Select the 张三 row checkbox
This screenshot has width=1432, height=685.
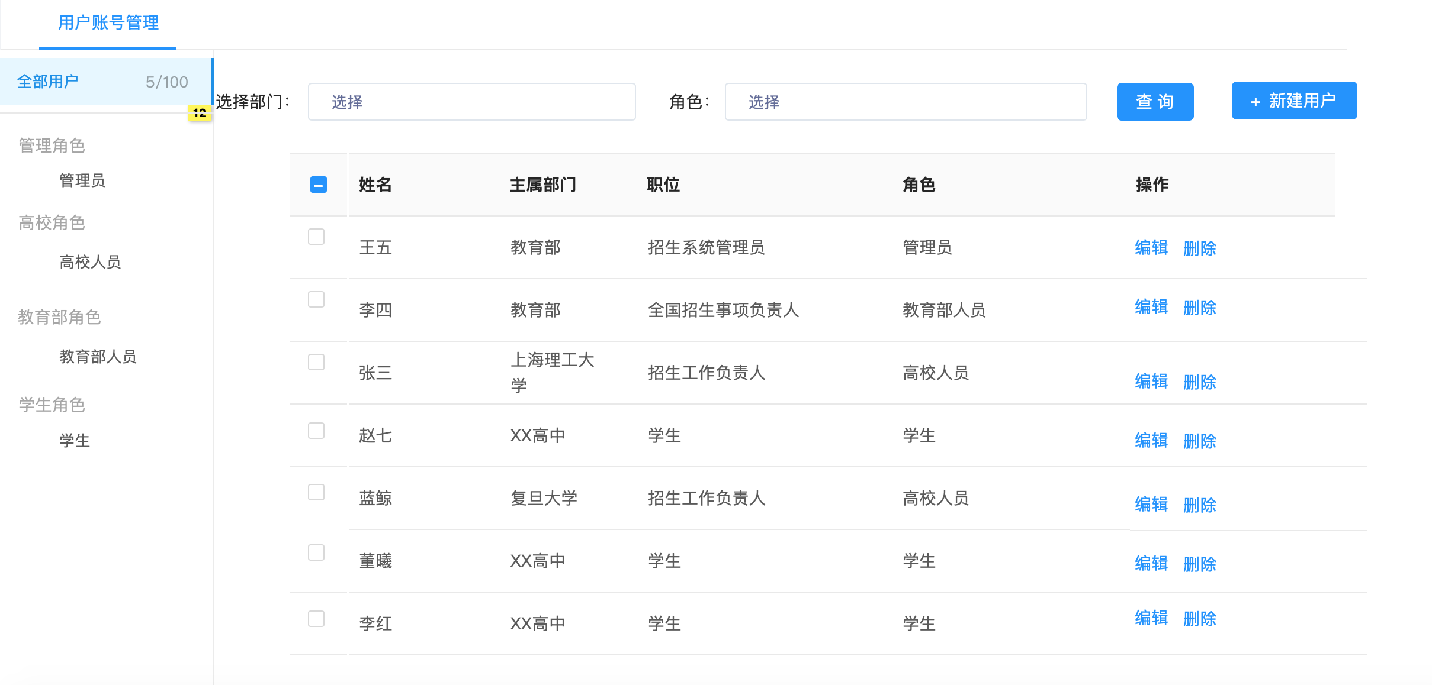[316, 362]
